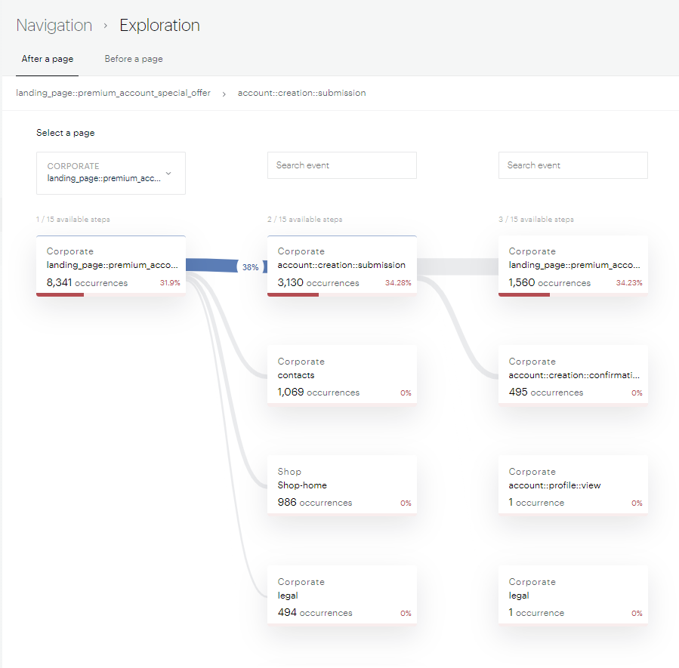Select the account::creation::confirmation card
679x668 pixels.
pos(573,375)
